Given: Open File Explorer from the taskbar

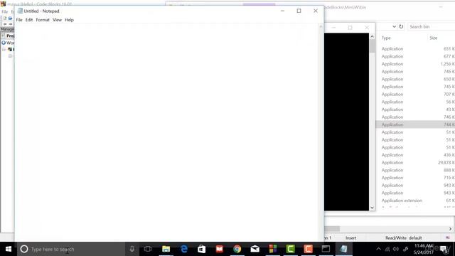Looking at the screenshot, I should point(166,249).
